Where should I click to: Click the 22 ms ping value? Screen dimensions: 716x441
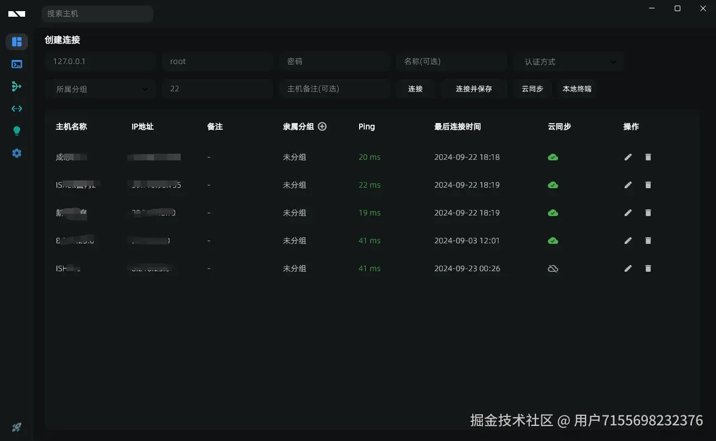(x=369, y=185)
